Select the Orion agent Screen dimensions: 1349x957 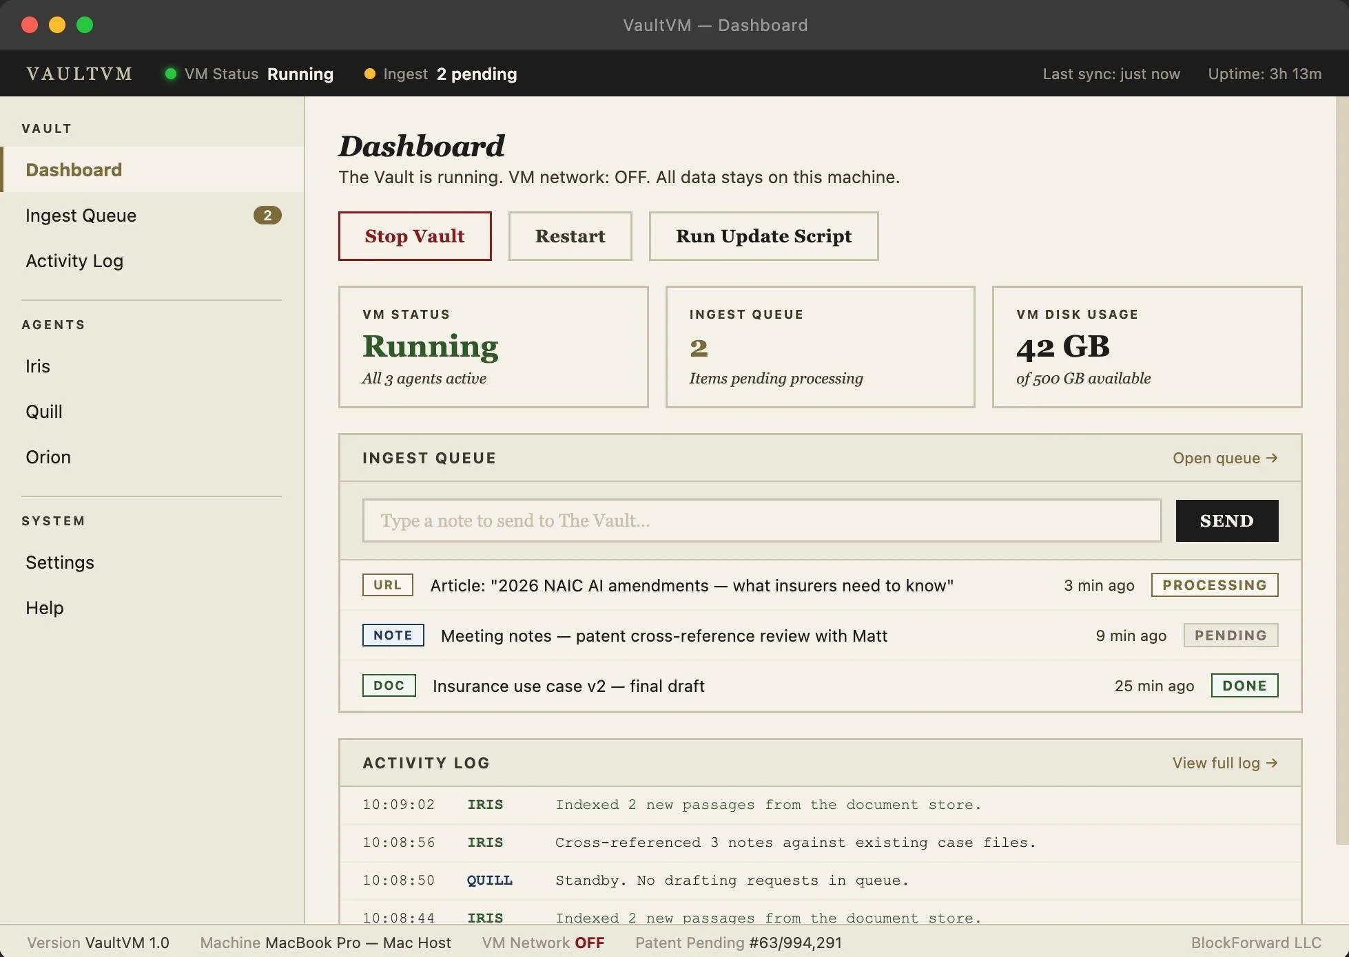(152, 457)
